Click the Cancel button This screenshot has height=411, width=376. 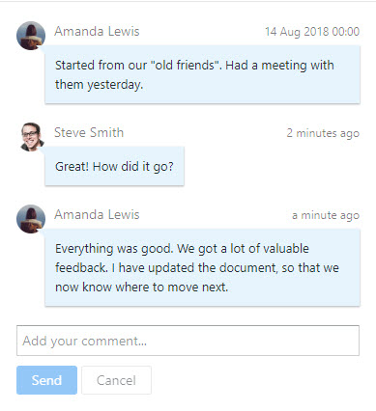click(116, 380)
